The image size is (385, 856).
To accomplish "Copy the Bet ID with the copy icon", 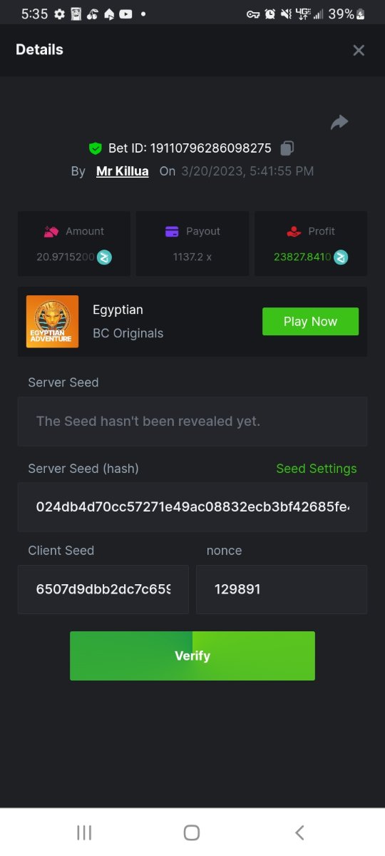I will pyautogui.click(x=287, y=148).
